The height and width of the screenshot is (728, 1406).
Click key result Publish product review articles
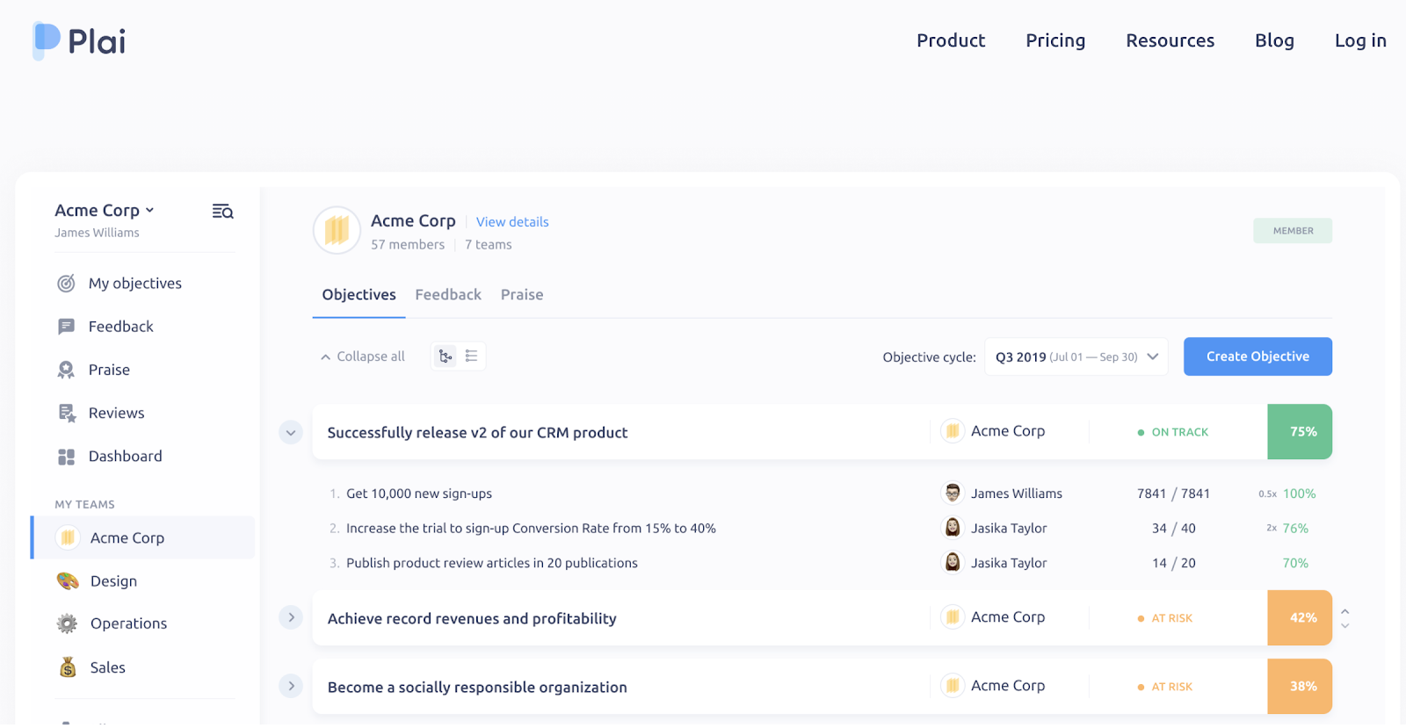491,563
